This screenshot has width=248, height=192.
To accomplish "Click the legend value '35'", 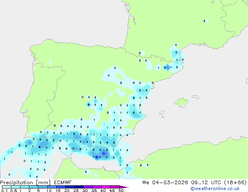I will pyautogui.click(x=94, y=190).
